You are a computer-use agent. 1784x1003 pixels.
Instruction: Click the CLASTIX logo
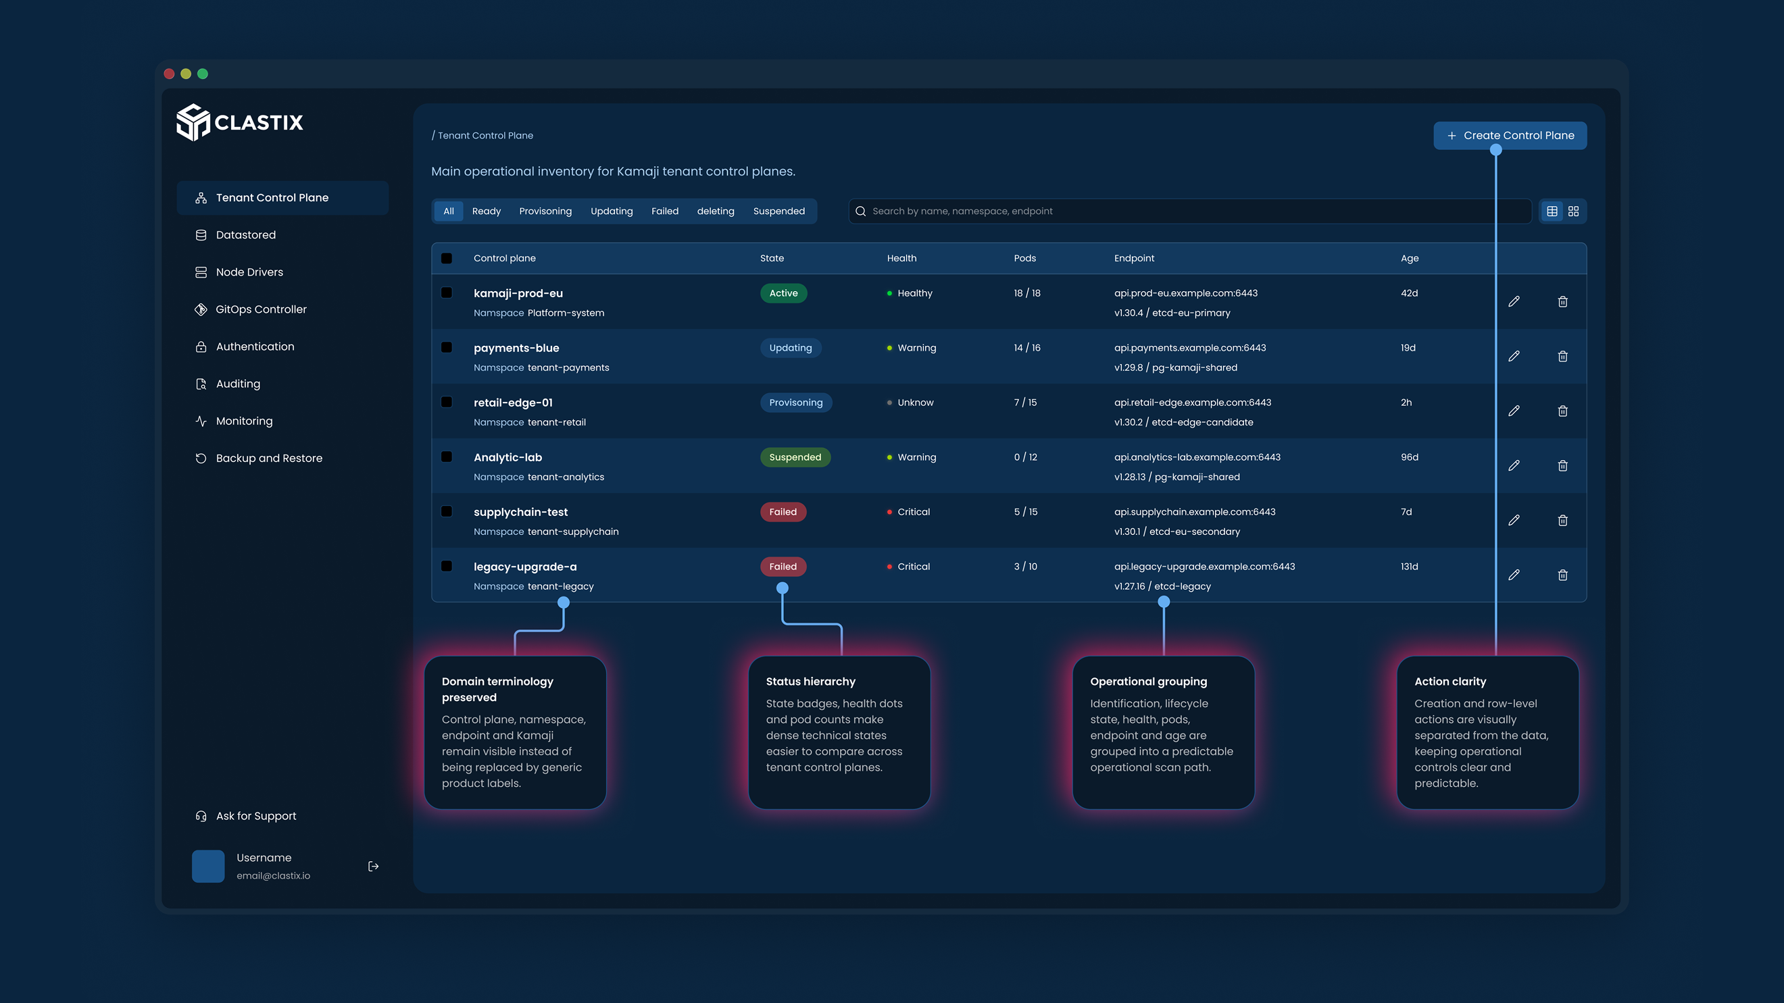[x=240, y=122]
